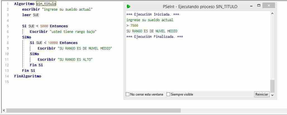The image size is (287, 115).
Task: Toggle Siempre visible checkbox
Action: click(x=168, y=94)
